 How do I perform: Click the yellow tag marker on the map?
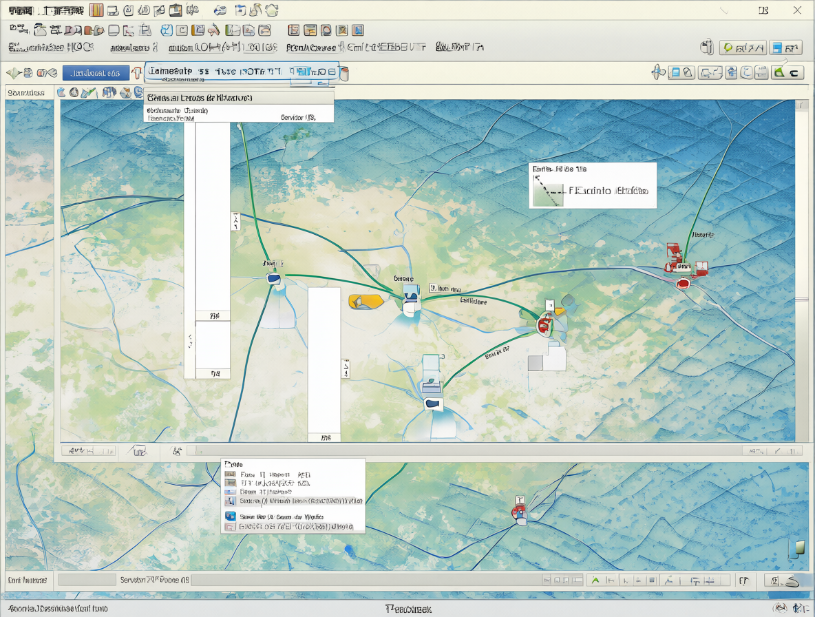point(366,302)
